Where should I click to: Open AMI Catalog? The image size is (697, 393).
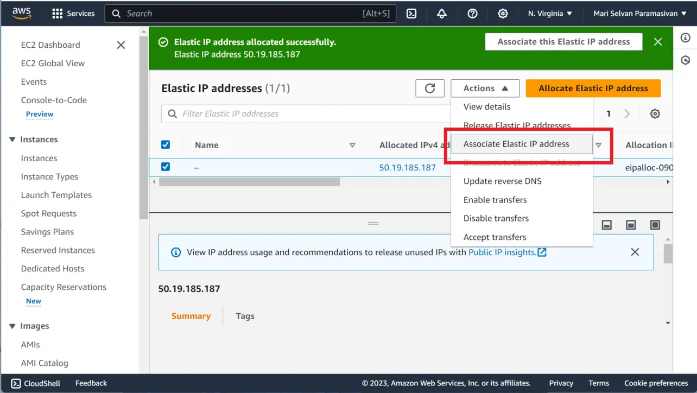tap(45, 363)
